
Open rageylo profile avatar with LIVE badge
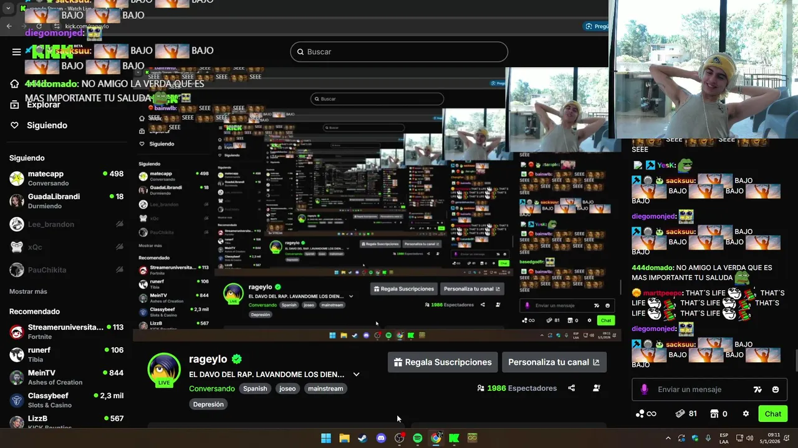[x=164, y=370]
